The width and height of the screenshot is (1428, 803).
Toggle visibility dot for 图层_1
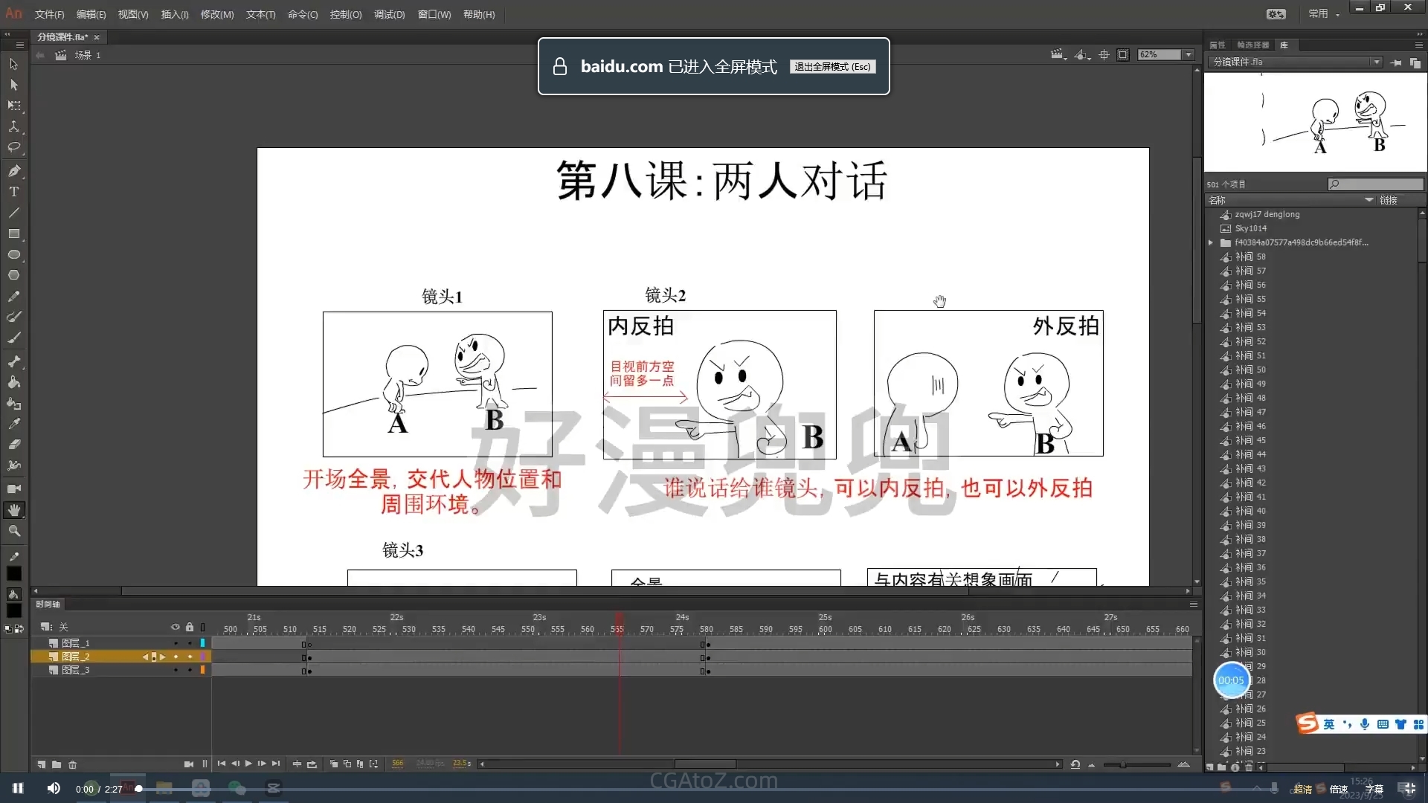[x=176, y=643]
